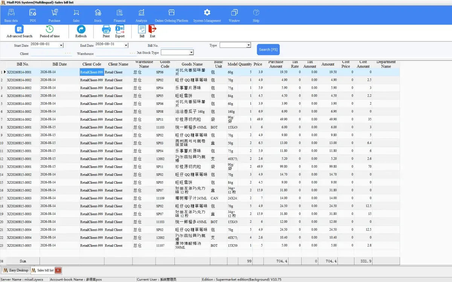Sort by the Amount column header

click(328, 64)
